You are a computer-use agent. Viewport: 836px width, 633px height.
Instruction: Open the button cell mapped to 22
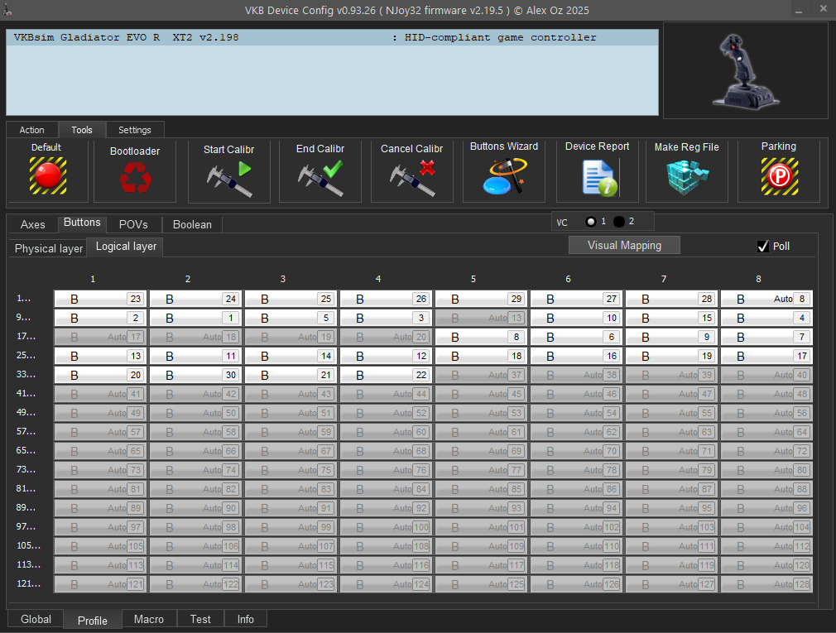point(386,375)
